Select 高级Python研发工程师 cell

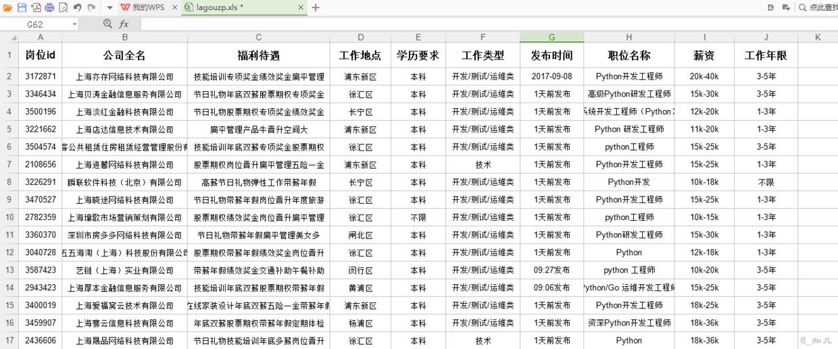[x=629, y=95]
